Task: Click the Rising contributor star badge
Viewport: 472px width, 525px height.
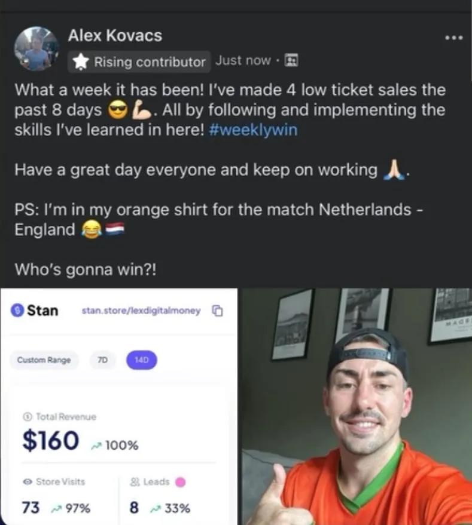Action: pos(81,62)
